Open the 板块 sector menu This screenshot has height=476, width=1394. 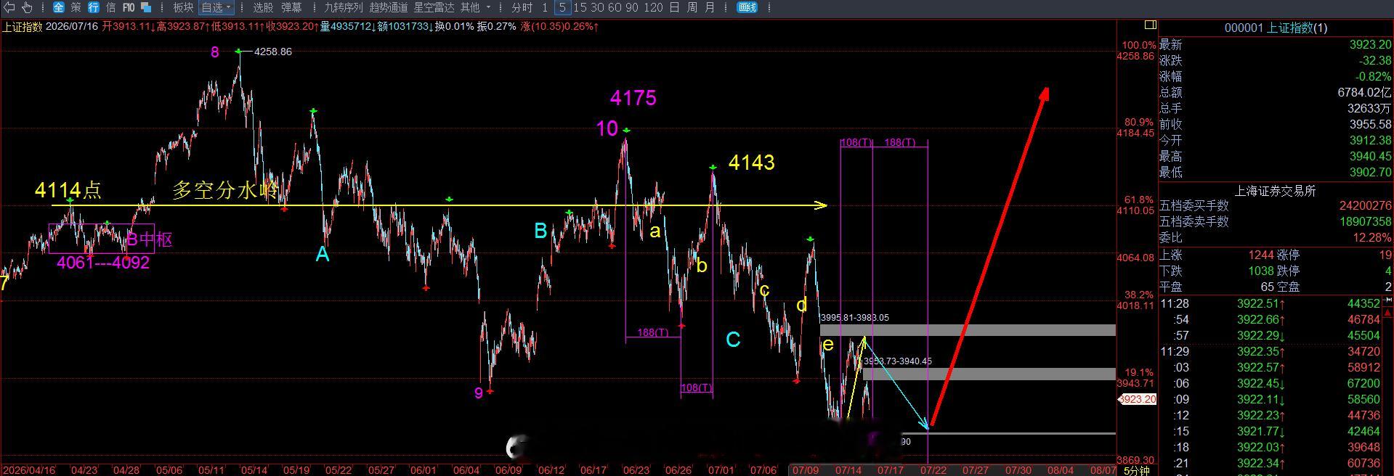pyautogui.click(x=183, y=7)
